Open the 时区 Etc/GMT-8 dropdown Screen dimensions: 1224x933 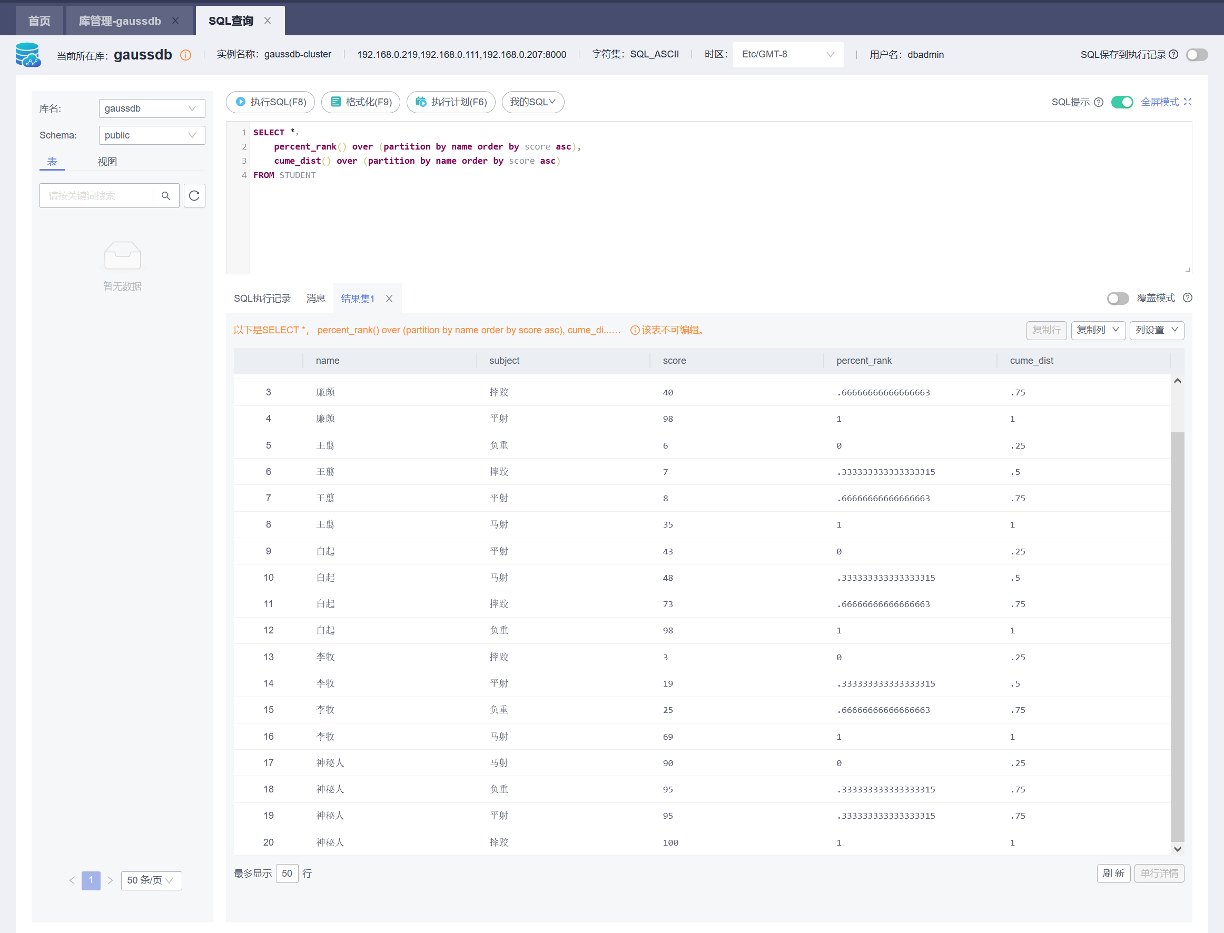pos(787,54)
